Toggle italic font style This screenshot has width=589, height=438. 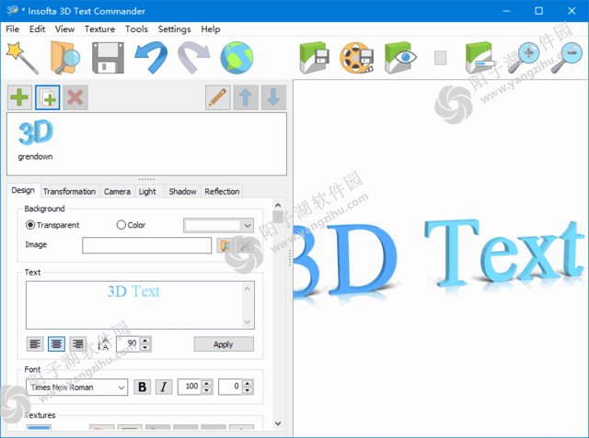164,387
